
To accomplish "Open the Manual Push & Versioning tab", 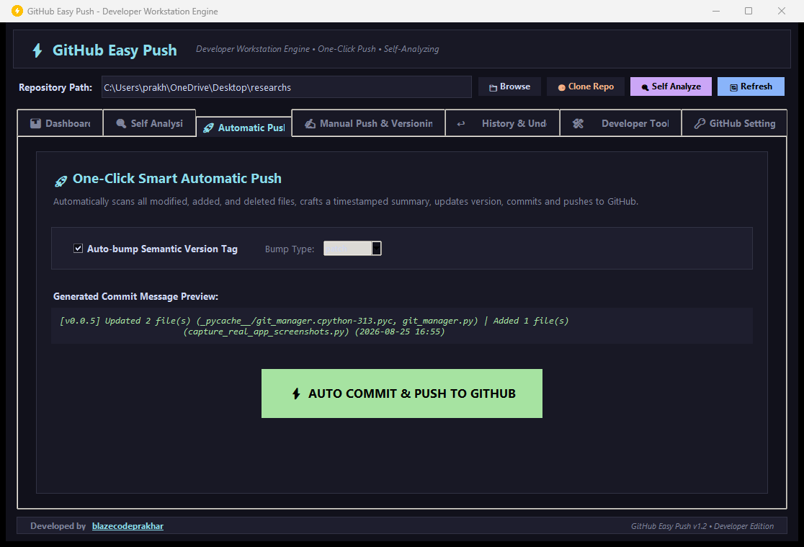I will (368, 123).
